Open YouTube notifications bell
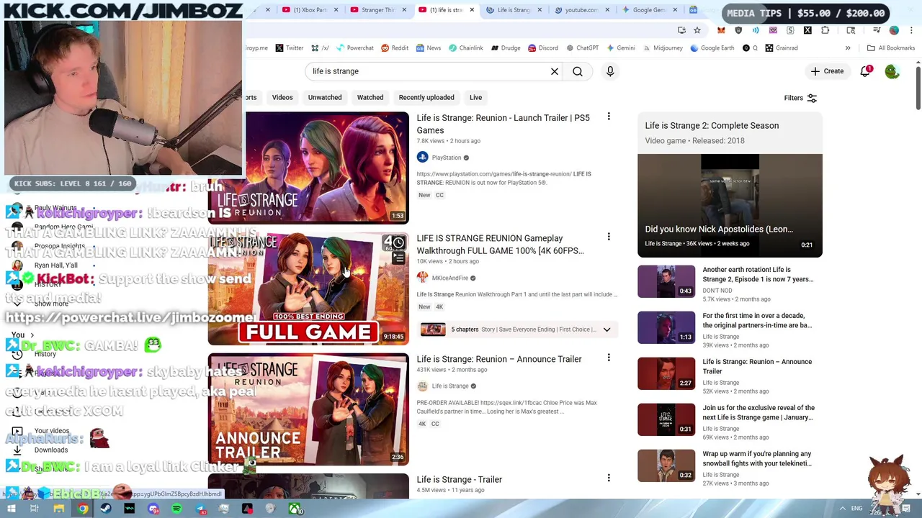The width and height of the screenshot is (922, 518). click(x=866, y=71)
